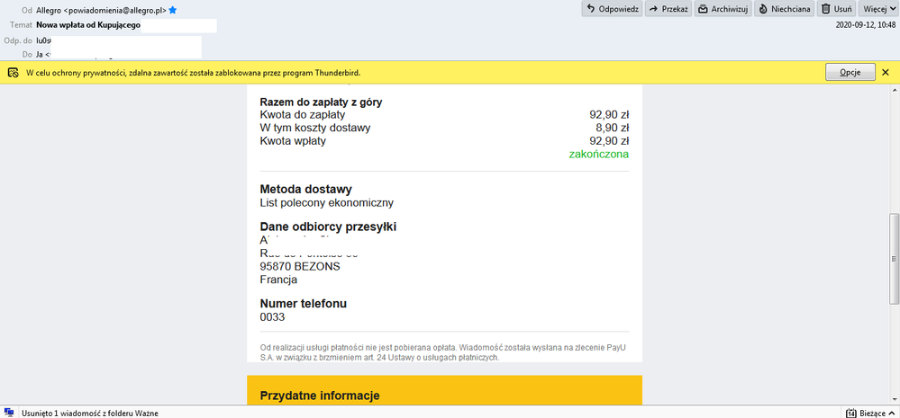Click the blue star next to the Allegro sender
Image resolution: width=900 pixels, height=418 pixels.
tap(173, 10)
